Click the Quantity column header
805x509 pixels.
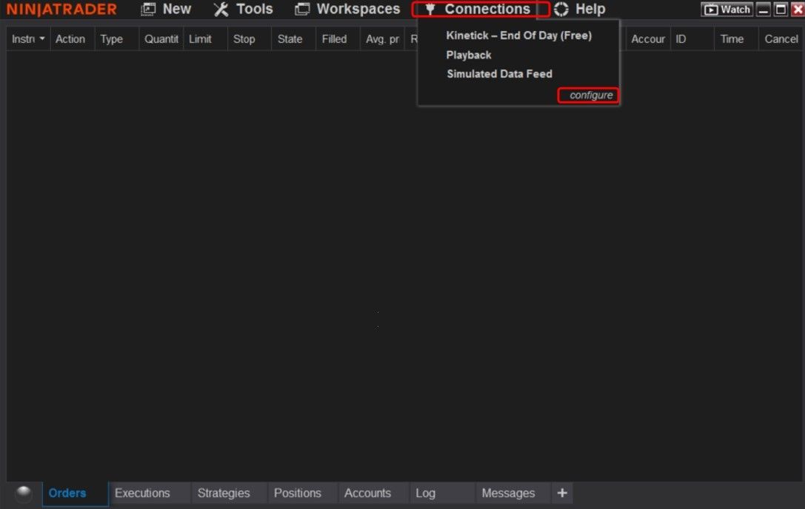161,39
